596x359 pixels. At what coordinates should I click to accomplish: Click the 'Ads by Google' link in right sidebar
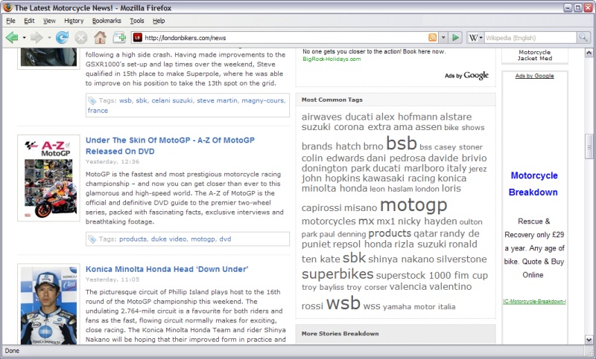pos(534,76)
